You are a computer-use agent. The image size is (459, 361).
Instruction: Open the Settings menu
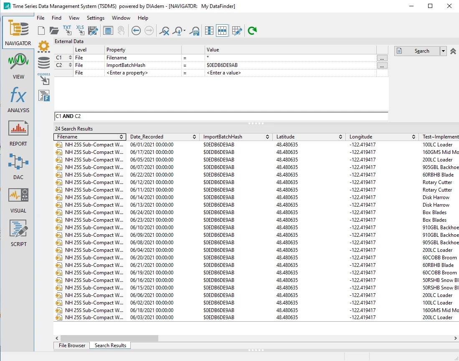[x=95, y=18]
